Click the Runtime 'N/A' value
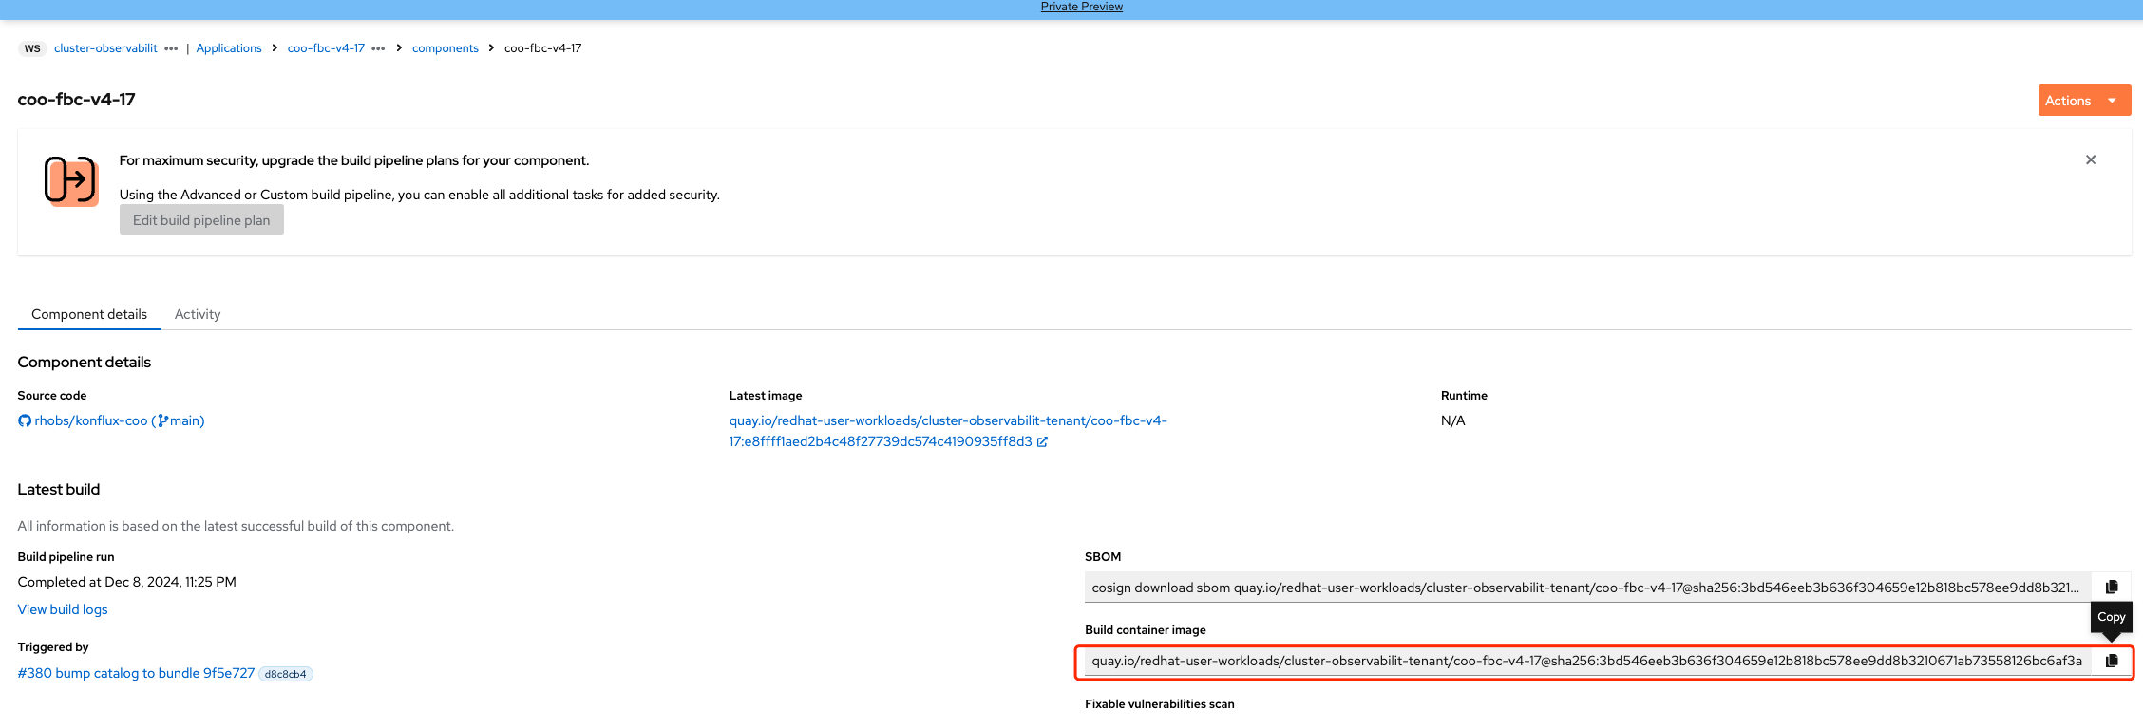Image resolution: width=2143 pixels, height=728 pixels. (x=1453, y=420)
